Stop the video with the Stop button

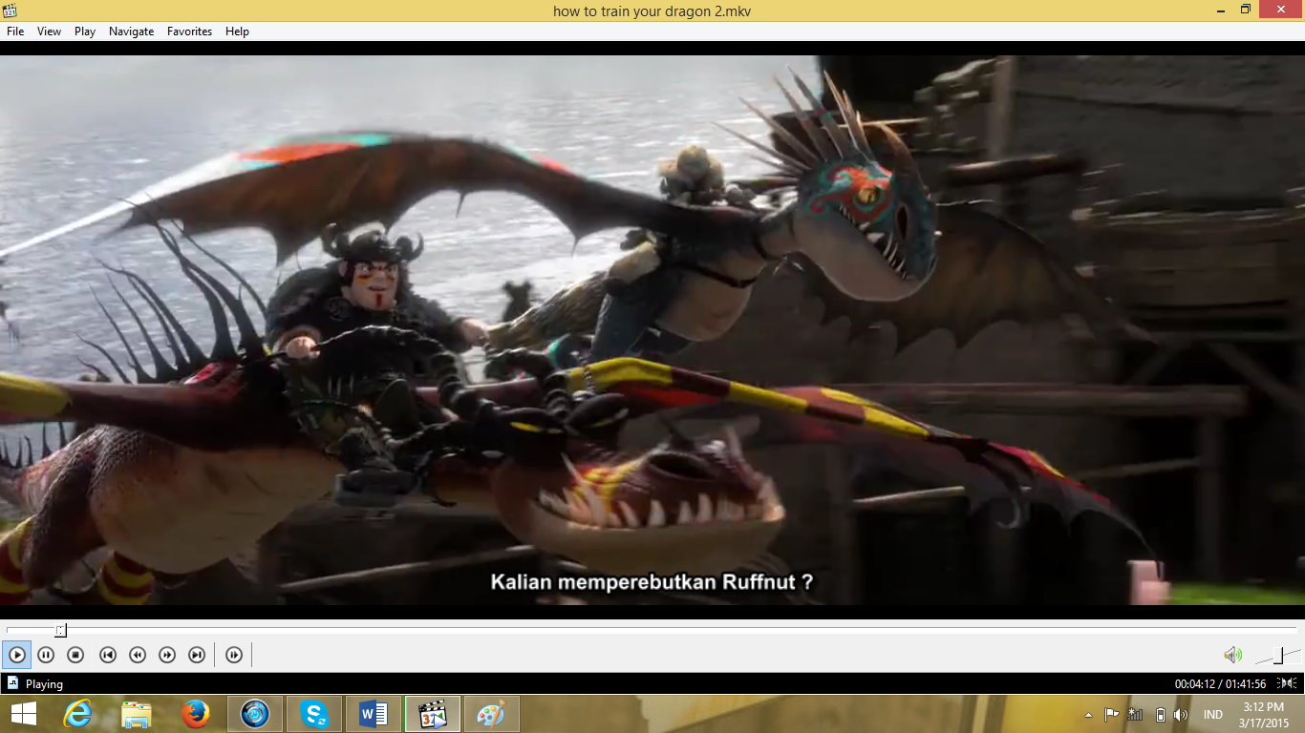click(x=75, y=655)
